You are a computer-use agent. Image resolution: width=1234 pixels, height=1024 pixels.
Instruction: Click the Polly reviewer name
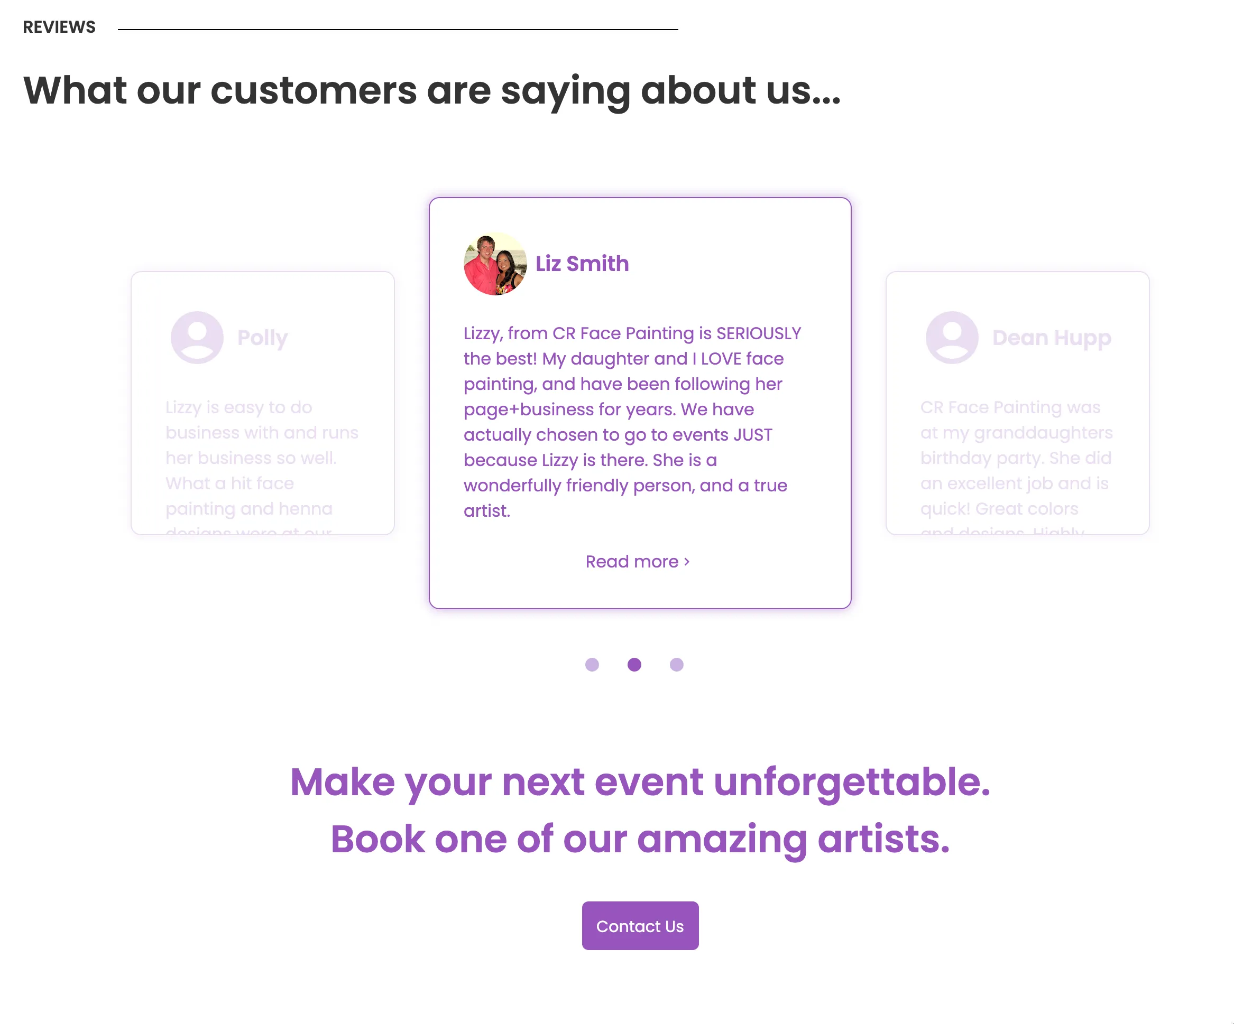(262, 338)
